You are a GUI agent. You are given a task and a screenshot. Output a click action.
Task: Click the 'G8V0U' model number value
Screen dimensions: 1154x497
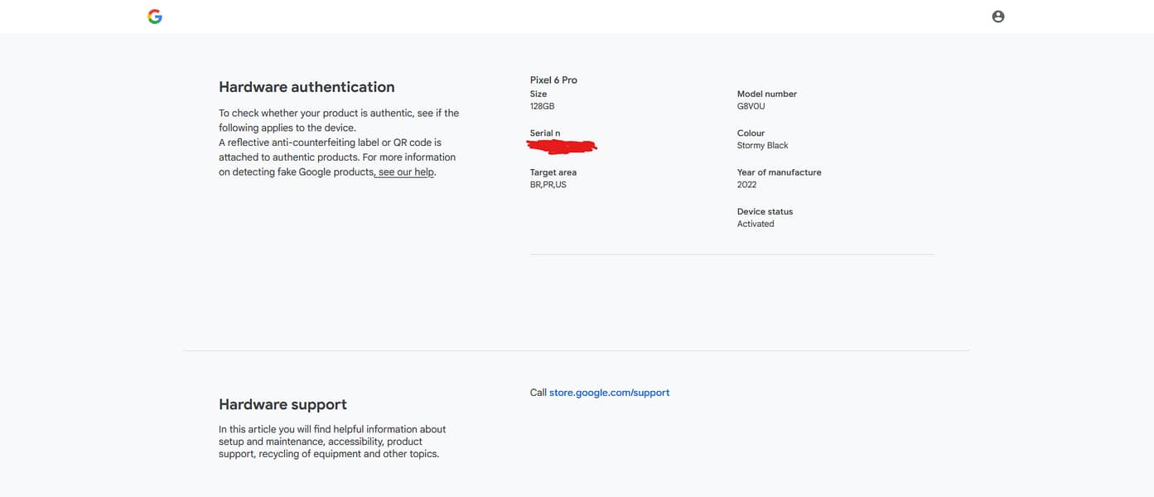pos(751,107)
